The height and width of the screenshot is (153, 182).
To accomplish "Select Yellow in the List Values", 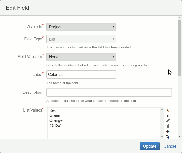I will [55, 125].
